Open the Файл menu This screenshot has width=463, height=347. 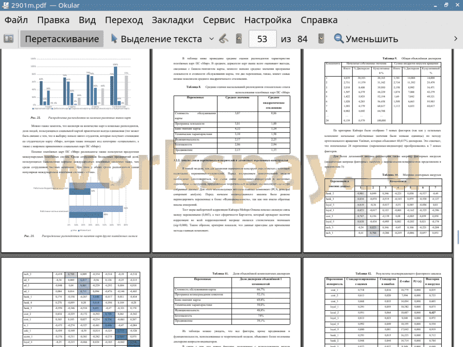click(16, 20)
